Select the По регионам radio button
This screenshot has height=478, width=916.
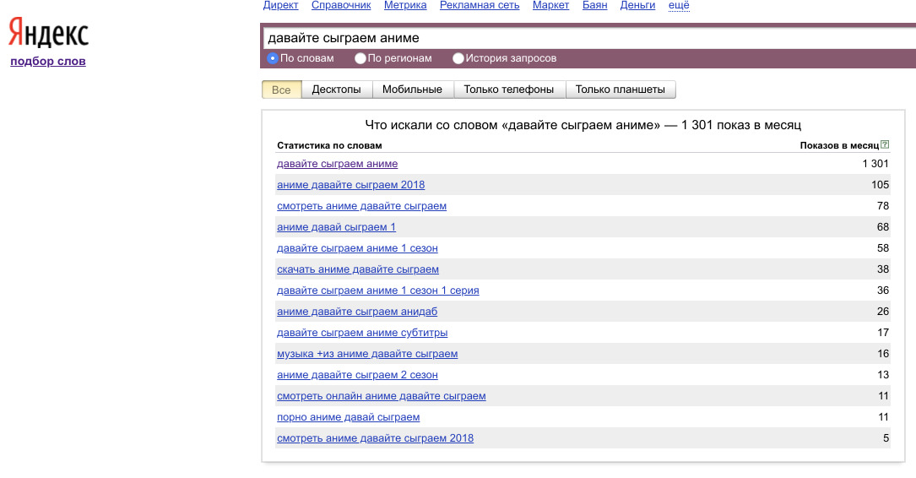point(360,58)
